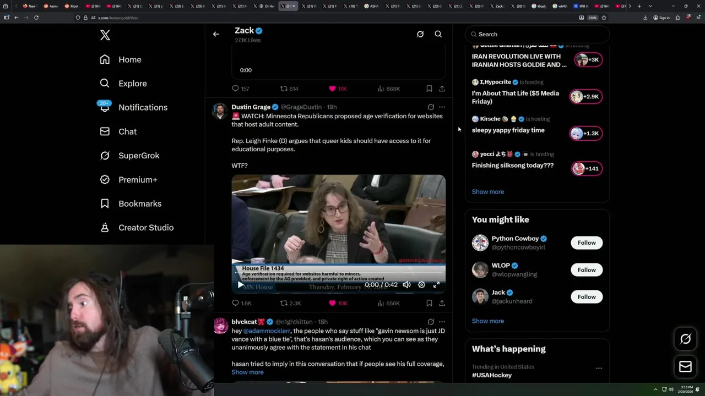Open more options for #USAHockey trend
The image size is (705, 396).
(x=599, y=368)
